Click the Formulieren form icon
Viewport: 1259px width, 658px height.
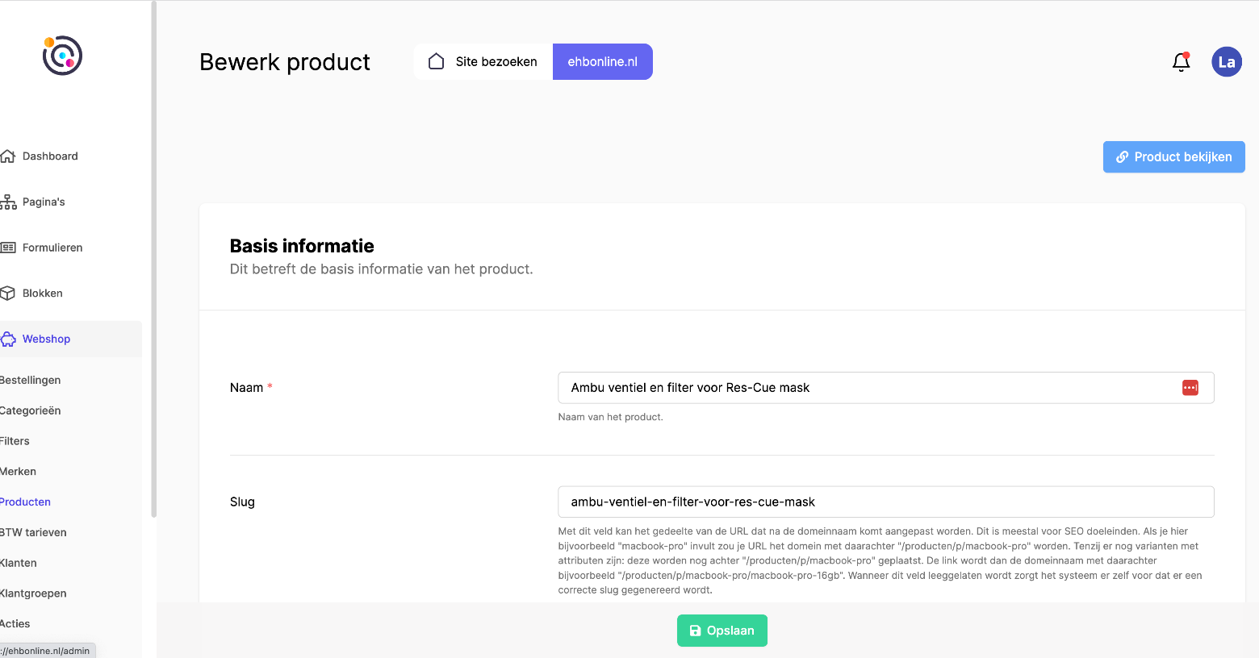(x=8, y=248)
